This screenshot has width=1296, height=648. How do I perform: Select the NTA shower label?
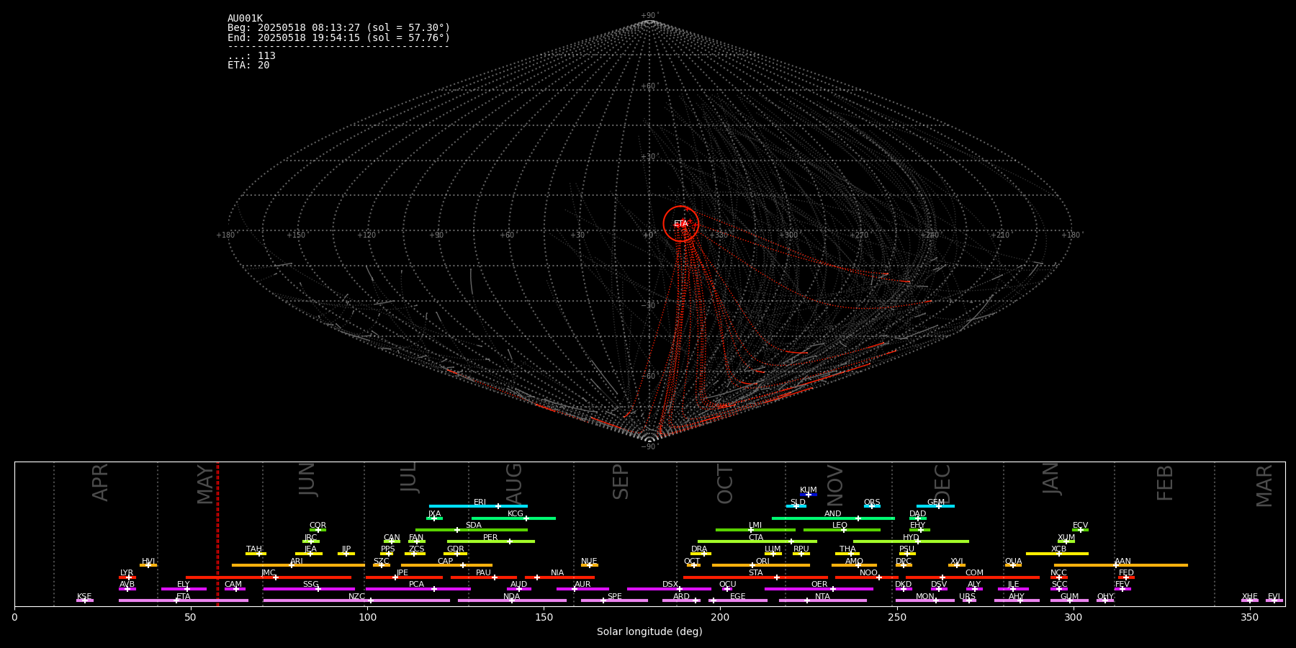point(822,596)
